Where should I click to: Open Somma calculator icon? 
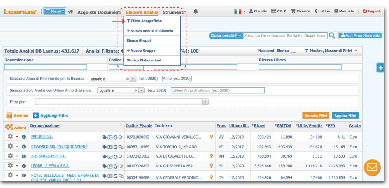click(x=9, y=116)
